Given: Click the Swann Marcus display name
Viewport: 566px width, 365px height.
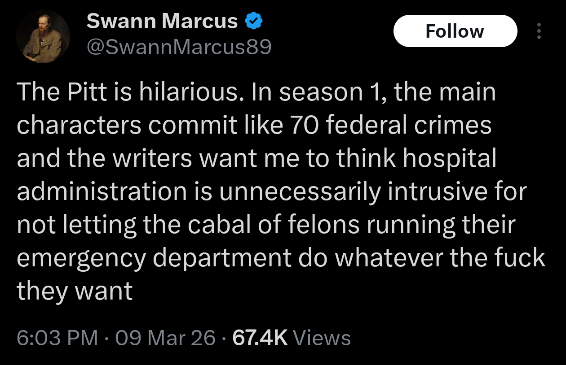Looking at the screenshot, I should [162, 21].
